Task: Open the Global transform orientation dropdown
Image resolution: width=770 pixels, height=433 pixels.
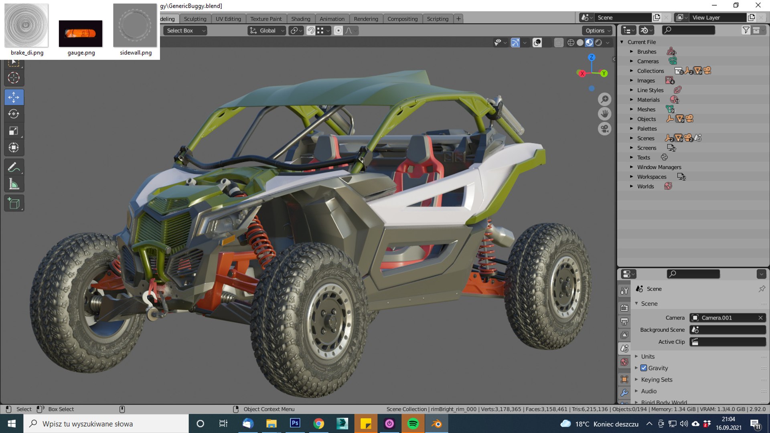Action: 267,30
